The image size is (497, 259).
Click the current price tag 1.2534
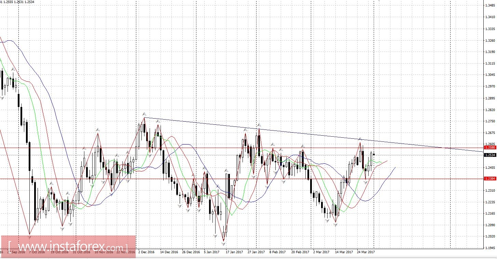click(x=490, y=155)
